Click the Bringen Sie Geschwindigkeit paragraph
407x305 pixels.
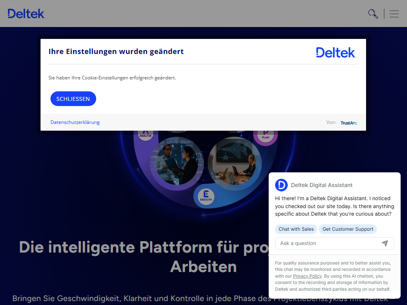tap(203, 299)
